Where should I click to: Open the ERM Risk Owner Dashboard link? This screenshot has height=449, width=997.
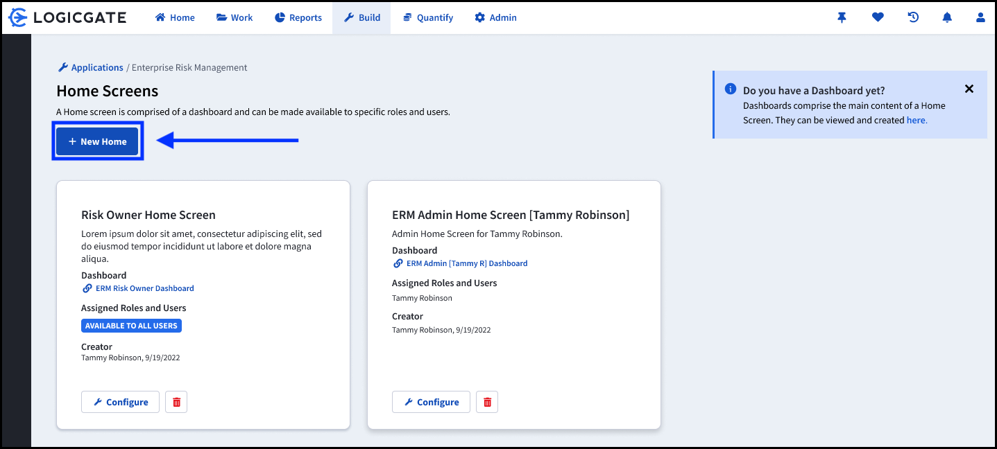pyautogui.click(x=145, y=288)
